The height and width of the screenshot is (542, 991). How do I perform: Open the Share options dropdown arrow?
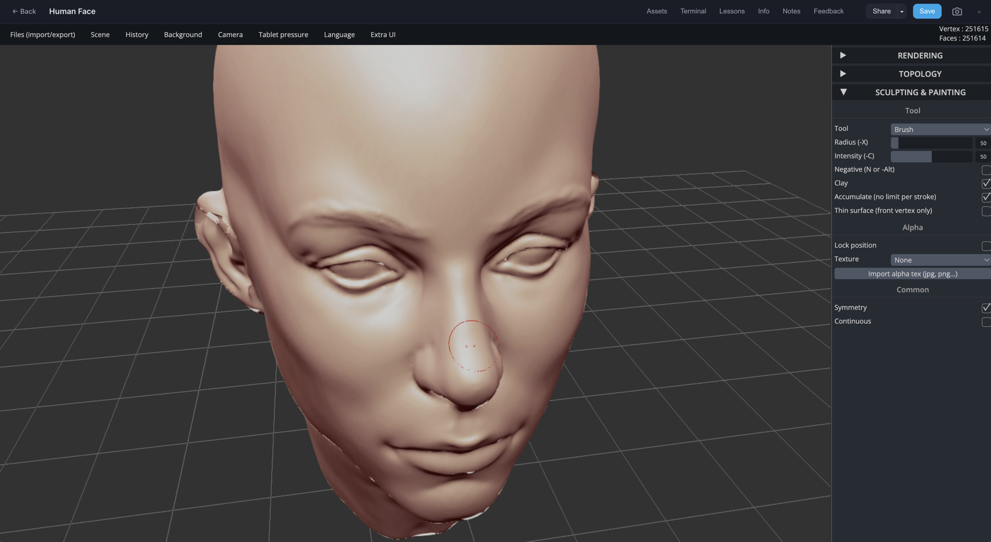point(902,11)
